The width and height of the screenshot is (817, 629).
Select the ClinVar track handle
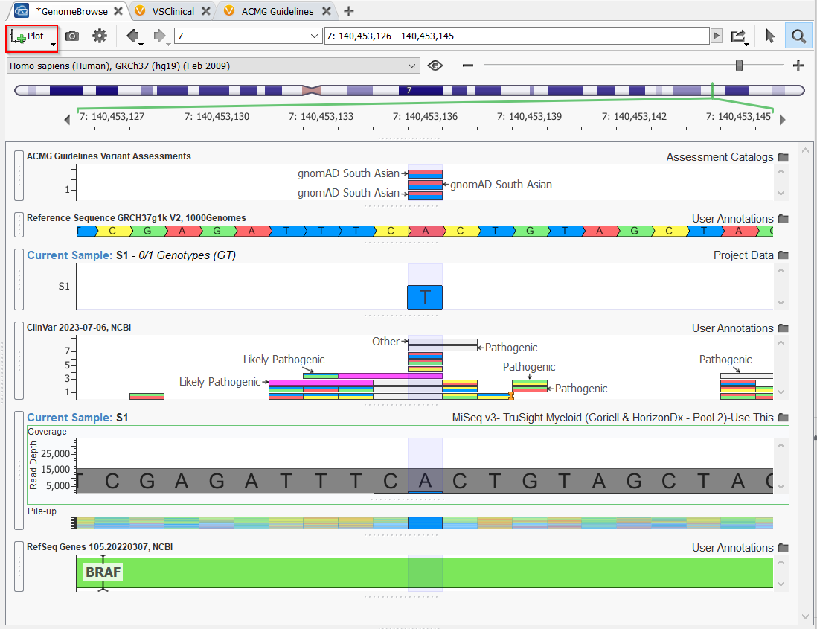pos(19,360)
